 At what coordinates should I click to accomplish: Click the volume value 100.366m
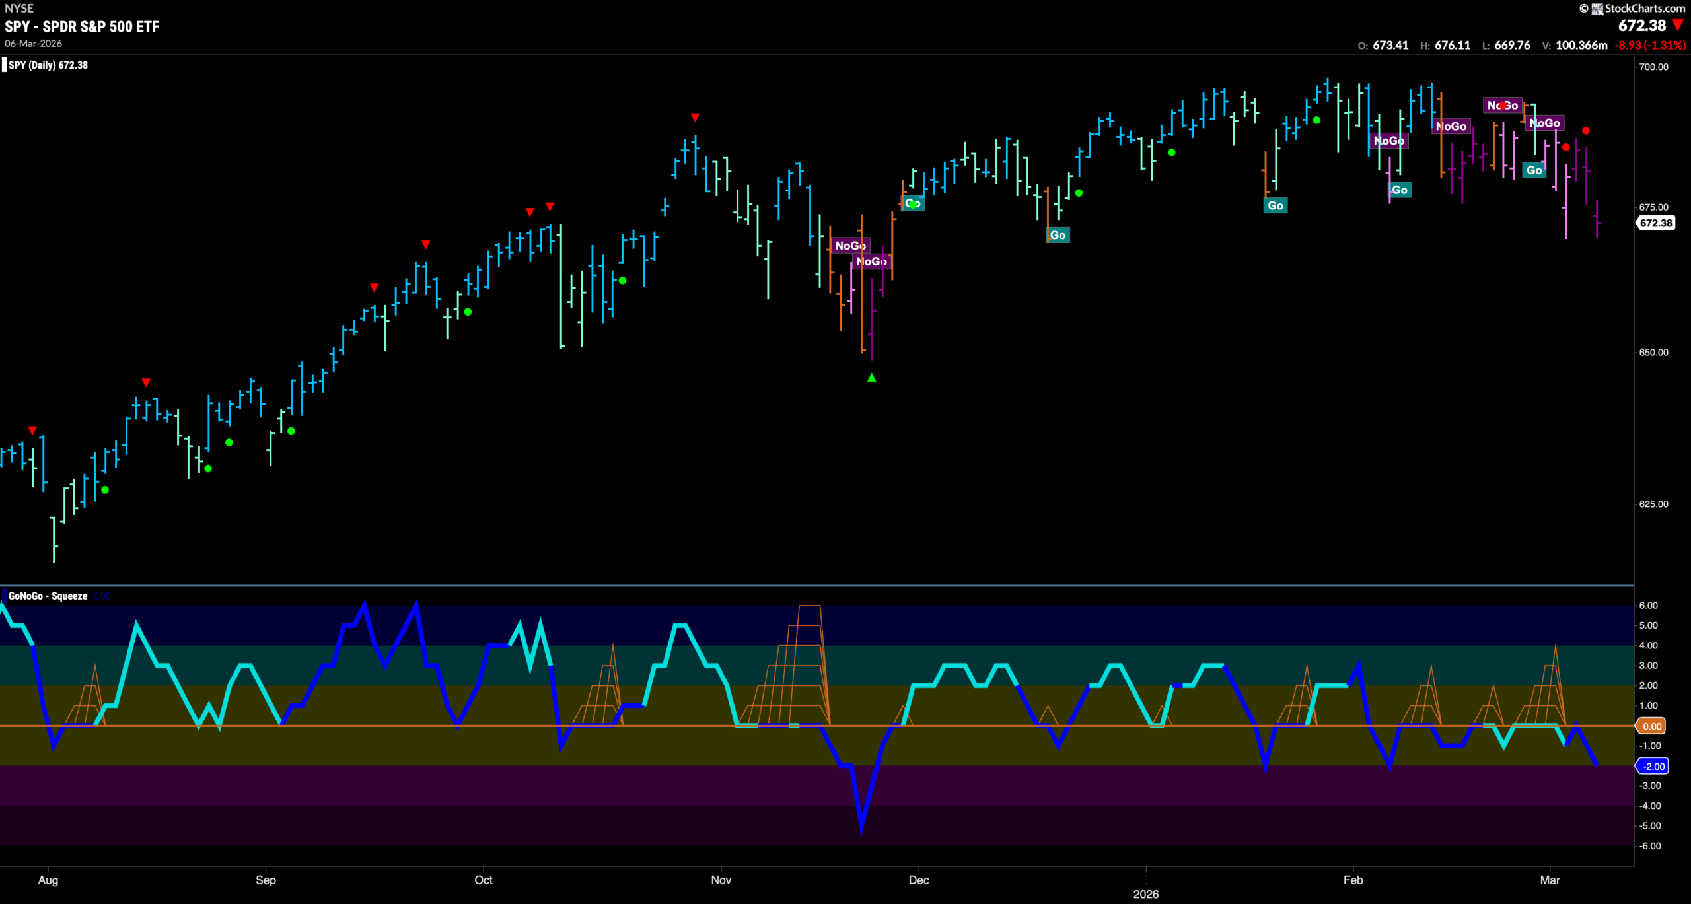point(1581,46)
